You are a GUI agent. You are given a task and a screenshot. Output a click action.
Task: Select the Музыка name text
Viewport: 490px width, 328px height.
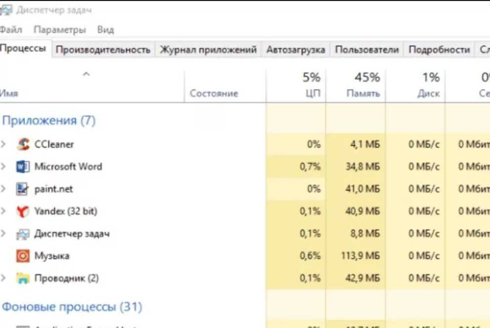(52, 256)
